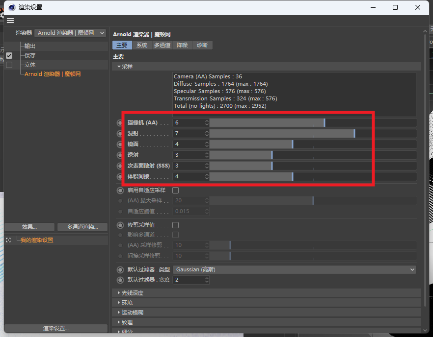Adjust the 摄像机 (AA) slider

(x=313, y=123)
